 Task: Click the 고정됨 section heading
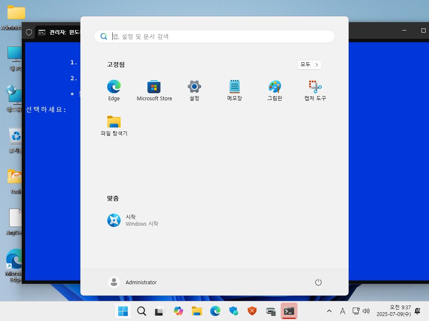pyautogui.click(x=116, y=64)
